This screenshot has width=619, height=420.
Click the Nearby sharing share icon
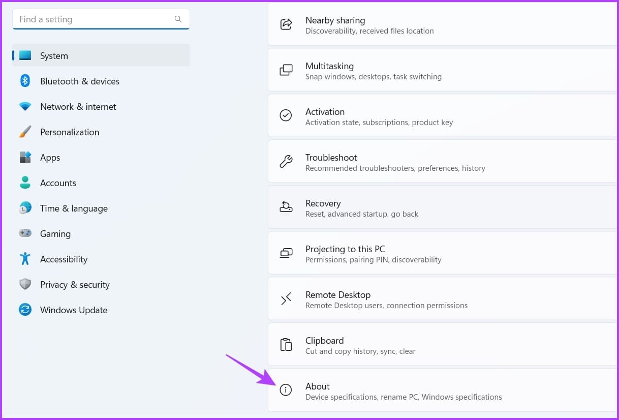[x=286, y=24]
